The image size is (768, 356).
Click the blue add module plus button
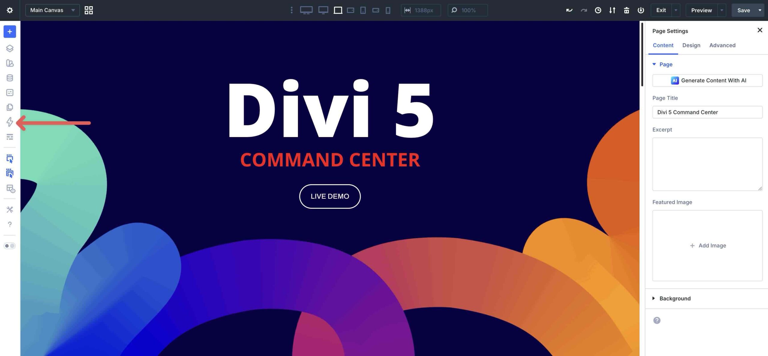click(10, 31)
